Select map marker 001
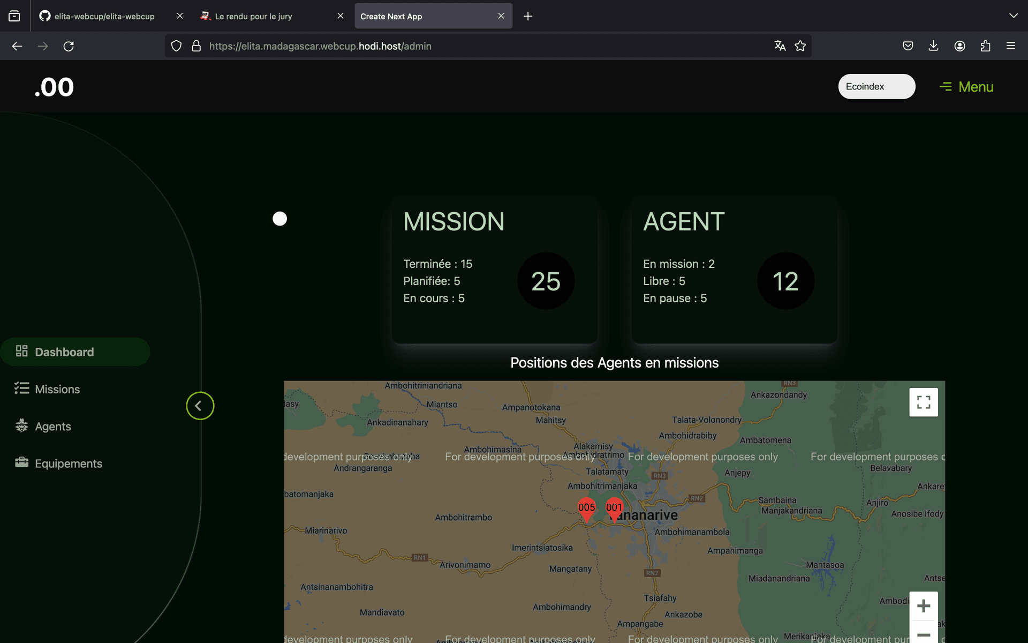Viewport: 1028px width, 643px height. (614, 510)
